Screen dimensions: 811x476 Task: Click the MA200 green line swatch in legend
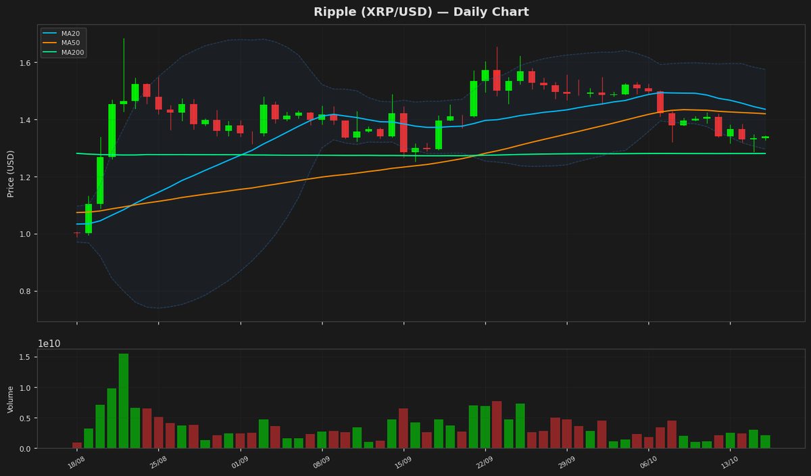[x=51, y=52]
